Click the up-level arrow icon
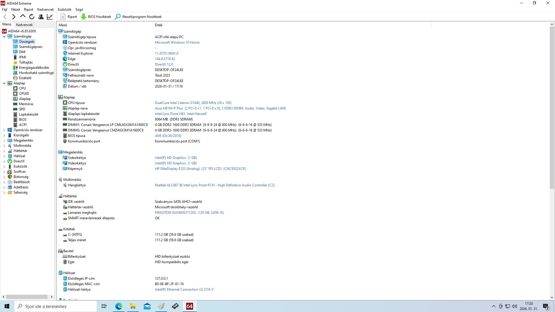Image resolution: width=555 pixels, height=312 pixels. point(23,16)
